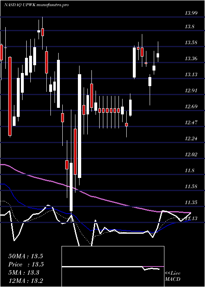The width and height of the screenshot is (205, 287).
Task: Click the 12.24 price axis label
Action: [191, 139]
